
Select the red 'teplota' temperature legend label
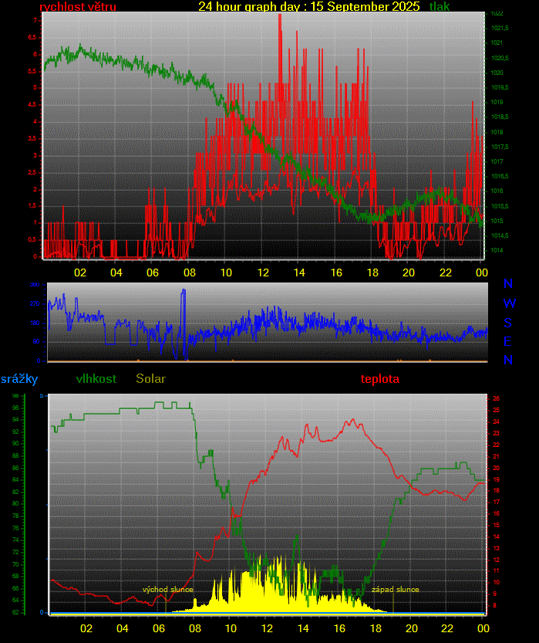click(x=379, y=379)
